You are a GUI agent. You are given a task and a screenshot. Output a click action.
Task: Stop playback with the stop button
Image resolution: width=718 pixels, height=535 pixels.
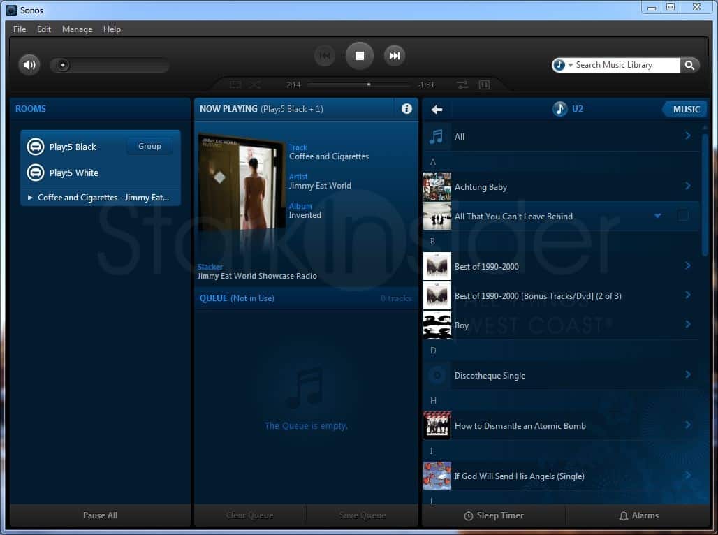coord(360,56)
